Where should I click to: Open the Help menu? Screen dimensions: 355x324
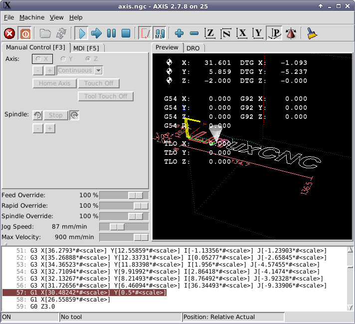pos(76,17)
